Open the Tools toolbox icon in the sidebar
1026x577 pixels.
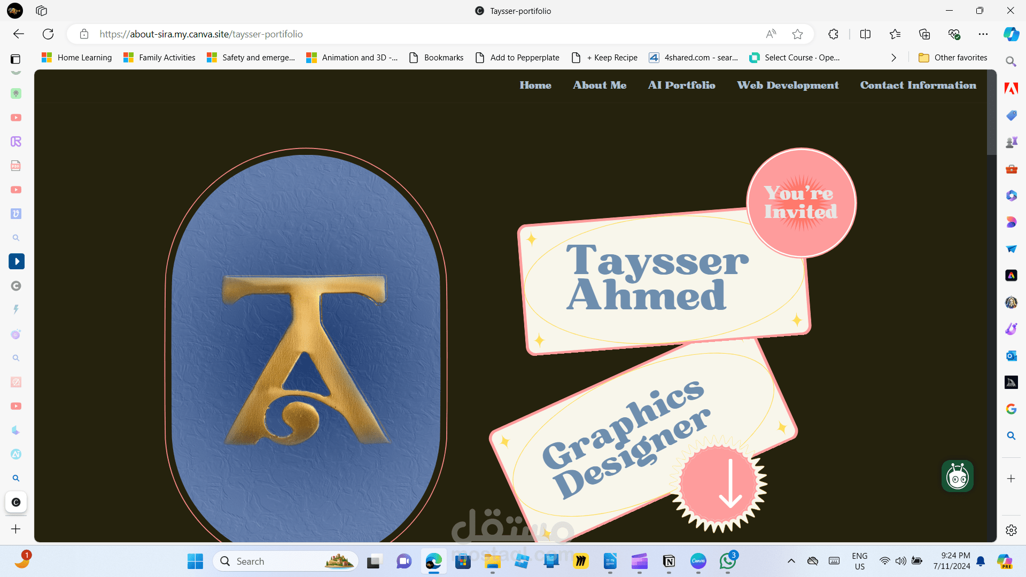(x=1011, y=169)
